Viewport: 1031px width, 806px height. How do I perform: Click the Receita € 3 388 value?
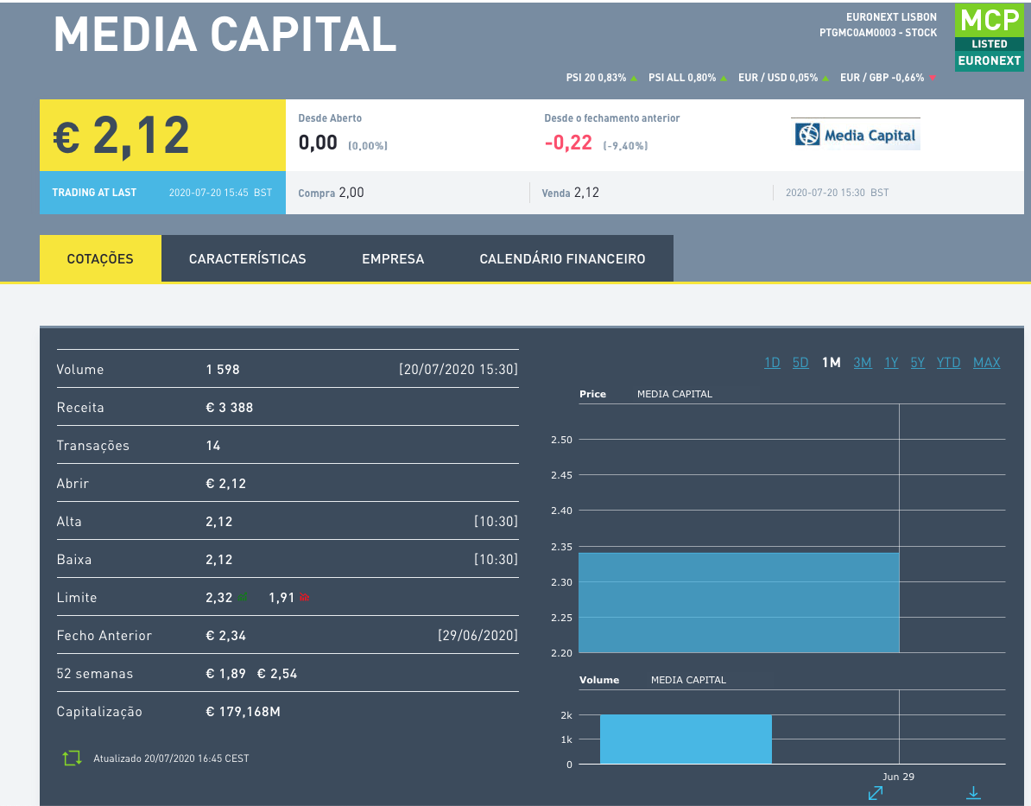tap(229, 407)
